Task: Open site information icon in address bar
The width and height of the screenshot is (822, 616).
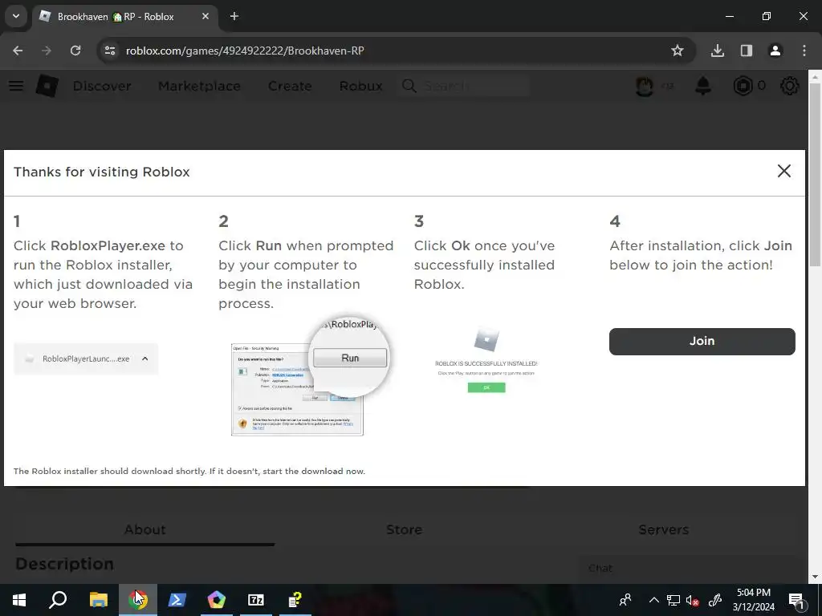Action: (x=110, y=51)
